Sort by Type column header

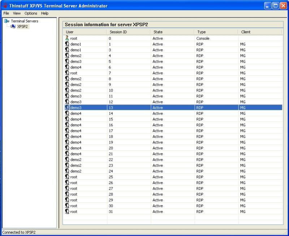point(216,32)
